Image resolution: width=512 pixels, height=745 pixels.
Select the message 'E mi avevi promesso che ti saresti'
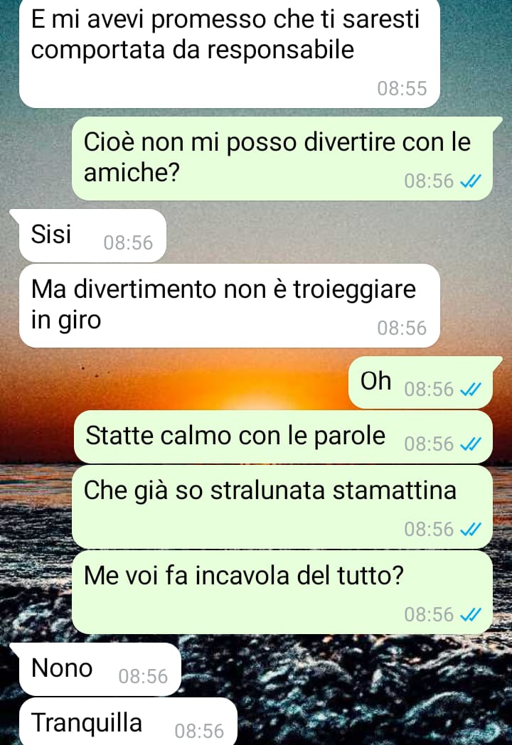(x=229, y=53)
